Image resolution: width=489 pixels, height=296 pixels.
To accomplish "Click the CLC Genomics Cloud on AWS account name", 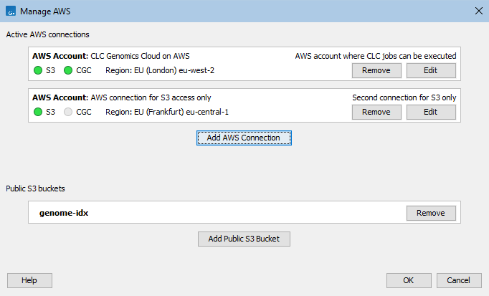I will 140,56.
